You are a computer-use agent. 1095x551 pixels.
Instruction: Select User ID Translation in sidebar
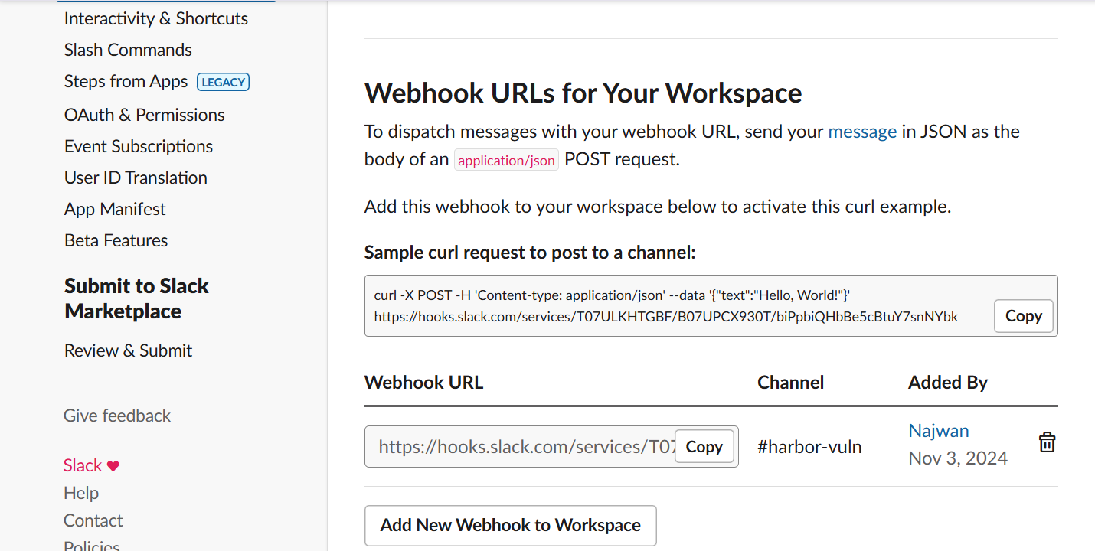pos(136,178)
